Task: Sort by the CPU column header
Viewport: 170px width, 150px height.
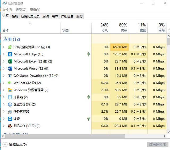Action: [x=101, y=28]
